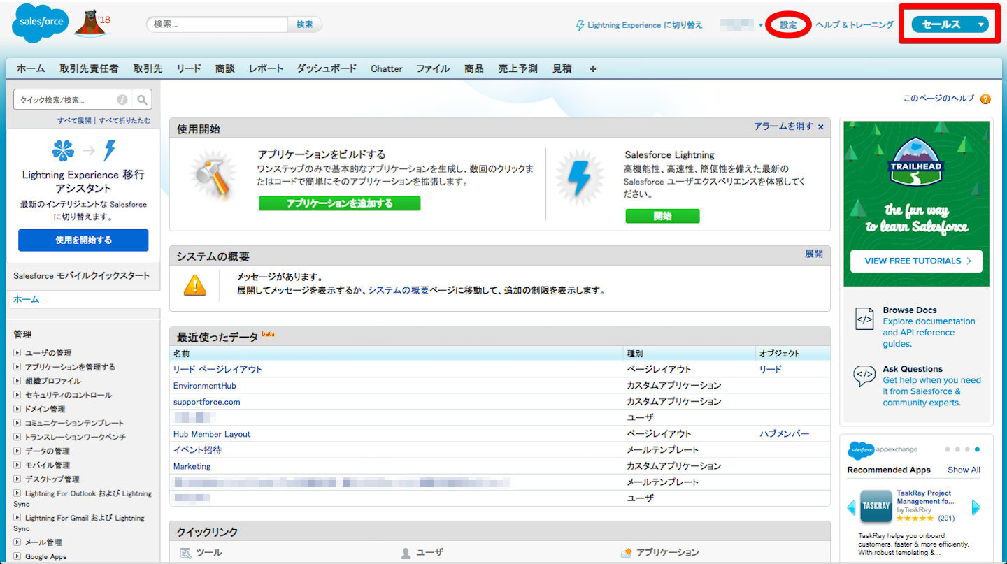Open the 取引先責任者 tab
Screen dimensions: 1007x564
pos(89,68)
